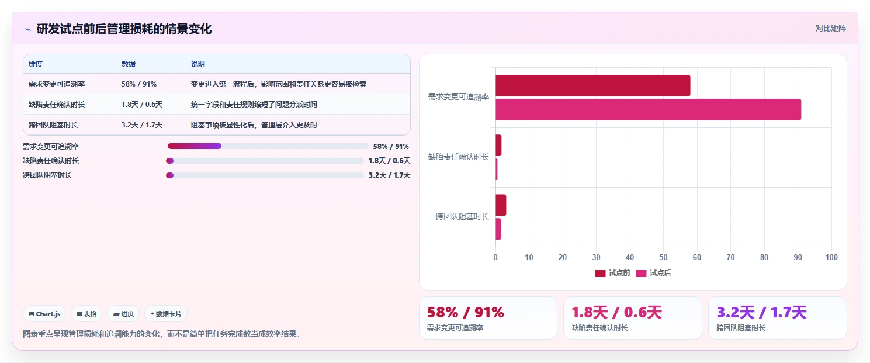
Task: Click the 试点后 bar for 跨团队阻塞时长 in the chart
Action: [x=498, y=229]
